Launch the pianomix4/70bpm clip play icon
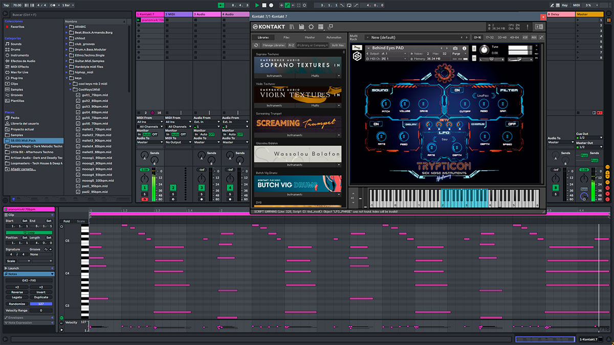This screenshot has height=345, width=614. click(x=138, y=20)
